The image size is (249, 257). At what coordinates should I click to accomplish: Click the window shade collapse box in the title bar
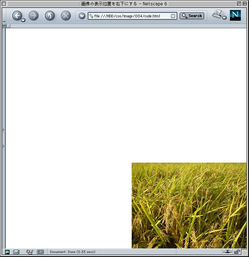[245, 4]
